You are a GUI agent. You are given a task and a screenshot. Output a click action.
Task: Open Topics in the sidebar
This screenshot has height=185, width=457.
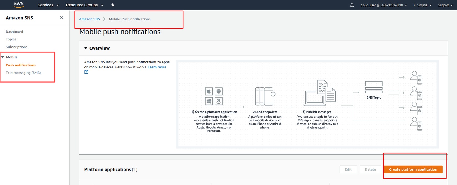(11, 39)
